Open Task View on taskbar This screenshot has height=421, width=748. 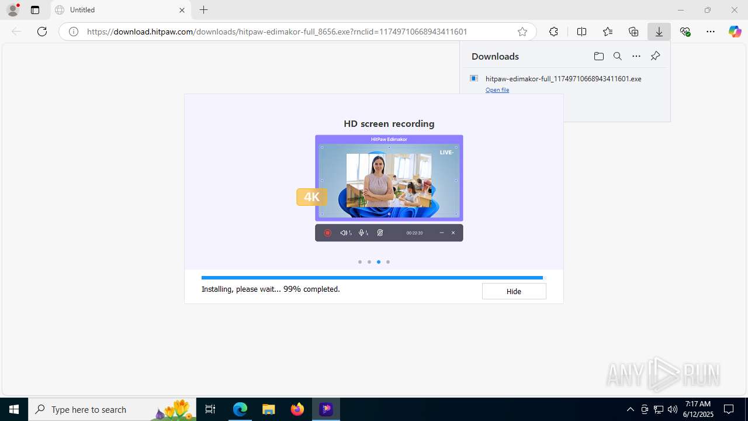coord(210,409)
